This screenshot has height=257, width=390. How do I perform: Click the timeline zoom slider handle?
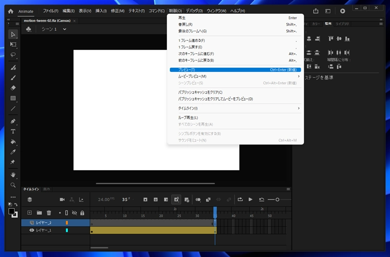[277, 200]
